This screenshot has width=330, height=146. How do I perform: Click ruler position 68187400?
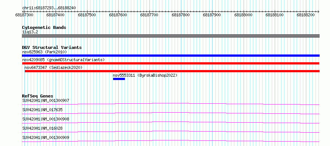(x=56, y=15)
